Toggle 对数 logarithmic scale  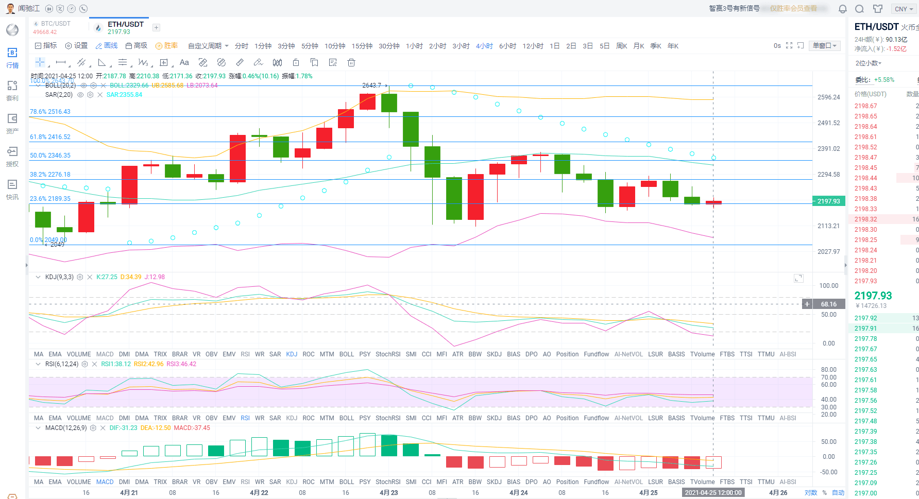pyautogui.click(x=811, y=493)
